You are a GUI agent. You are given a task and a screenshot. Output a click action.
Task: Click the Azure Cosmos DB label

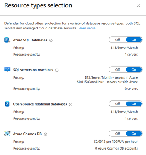(27, 134)
